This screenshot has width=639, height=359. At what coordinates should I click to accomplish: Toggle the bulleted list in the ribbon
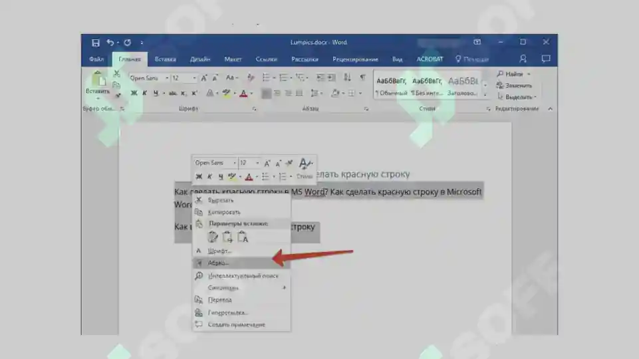266,77
